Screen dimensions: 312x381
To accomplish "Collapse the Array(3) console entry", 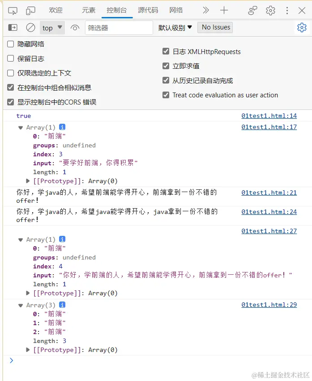I will click(x=21, y=305).
